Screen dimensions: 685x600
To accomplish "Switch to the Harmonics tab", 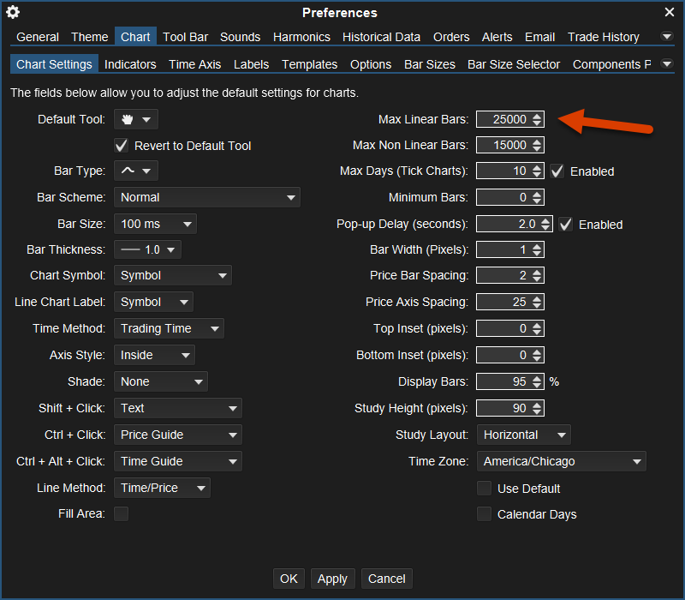I will (x=301, y=37).
